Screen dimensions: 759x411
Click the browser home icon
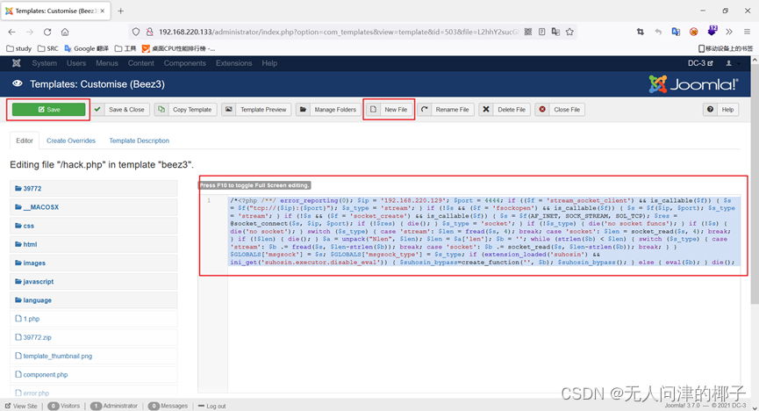(x=65, y=32)
